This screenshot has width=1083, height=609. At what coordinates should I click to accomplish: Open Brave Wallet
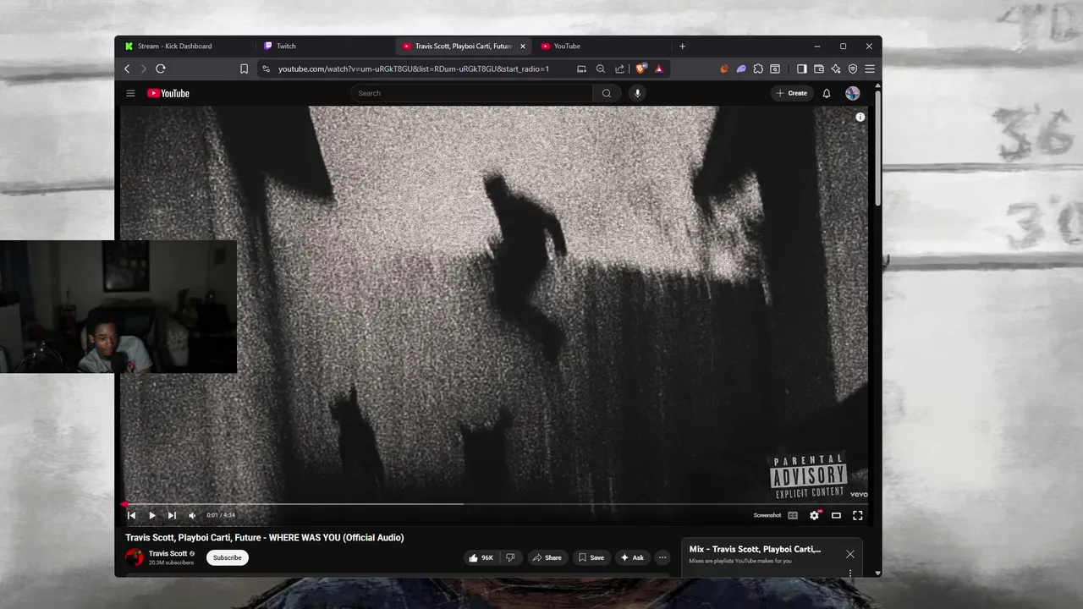[x=819, y=69]
